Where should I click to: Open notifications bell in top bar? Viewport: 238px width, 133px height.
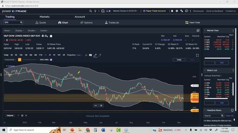(x=172, y=11)
